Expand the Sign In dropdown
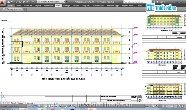The image size is (186, 110). pos(173,2)
